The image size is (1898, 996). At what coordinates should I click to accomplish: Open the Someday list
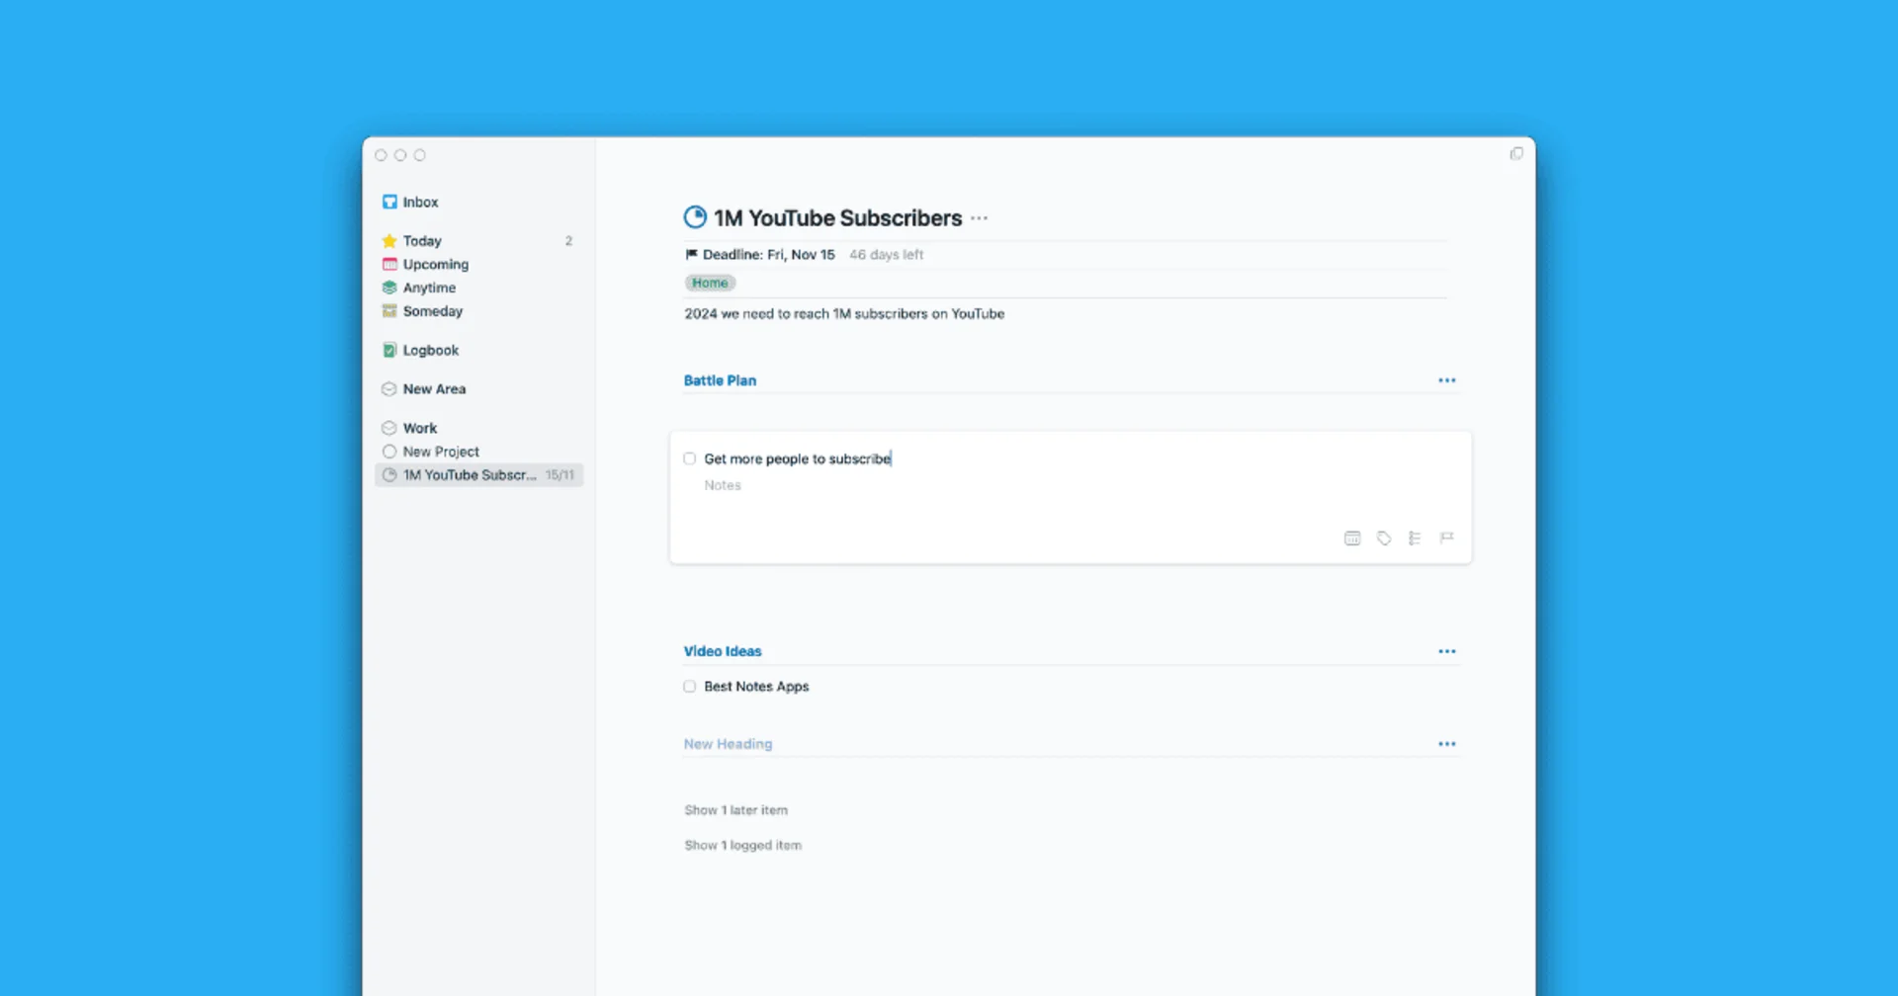pos(432,311)
